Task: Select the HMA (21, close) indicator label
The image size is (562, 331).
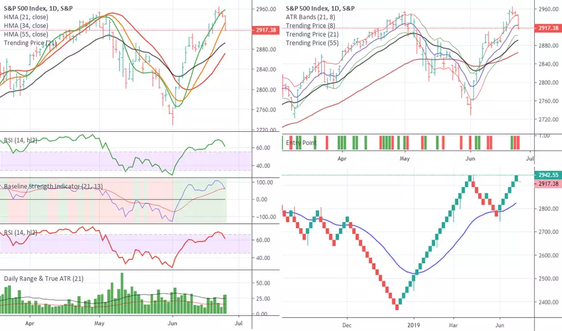Action: pos(26,17)
